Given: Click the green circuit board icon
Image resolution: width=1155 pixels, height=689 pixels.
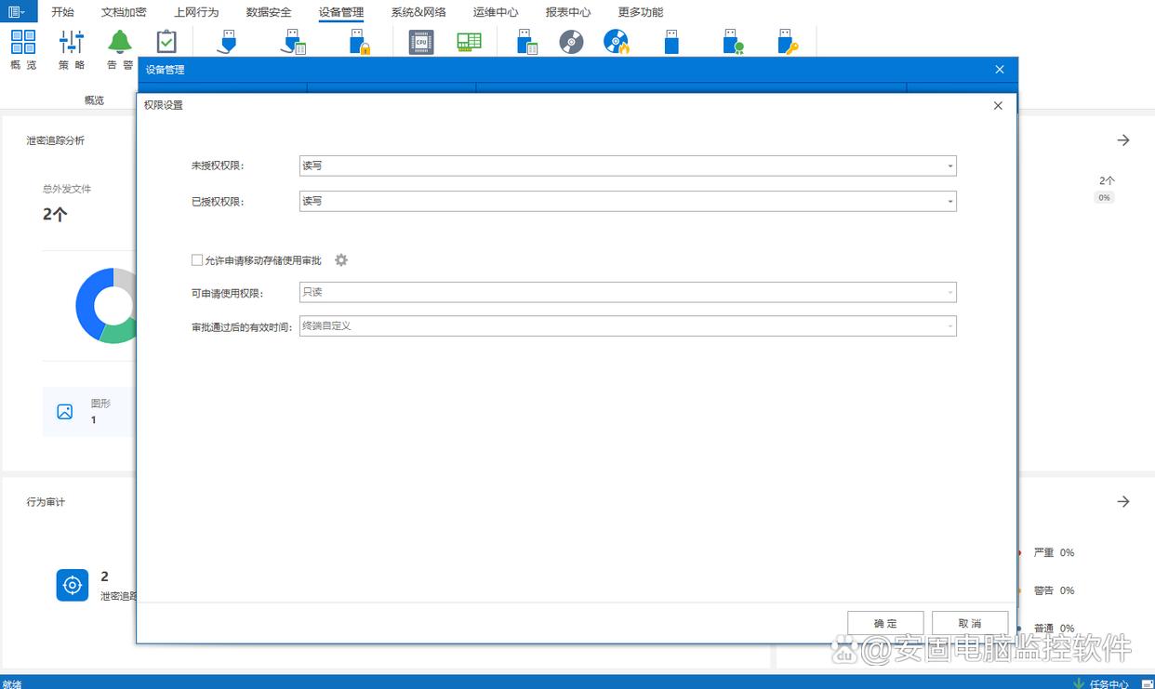Looking at the screenshot, I should tap(469, 42).
